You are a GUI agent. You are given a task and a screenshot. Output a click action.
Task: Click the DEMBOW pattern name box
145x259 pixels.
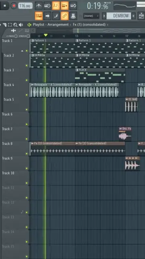coord(119,16)
